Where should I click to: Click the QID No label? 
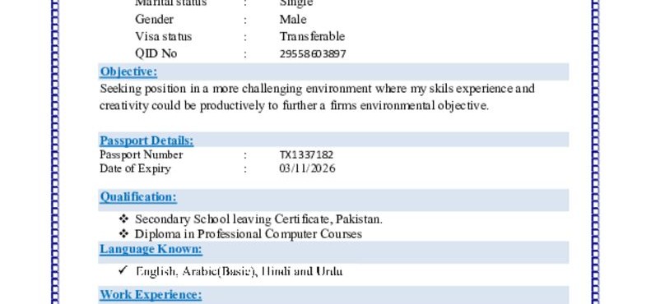pyautogui.click(x=156, y=53)
